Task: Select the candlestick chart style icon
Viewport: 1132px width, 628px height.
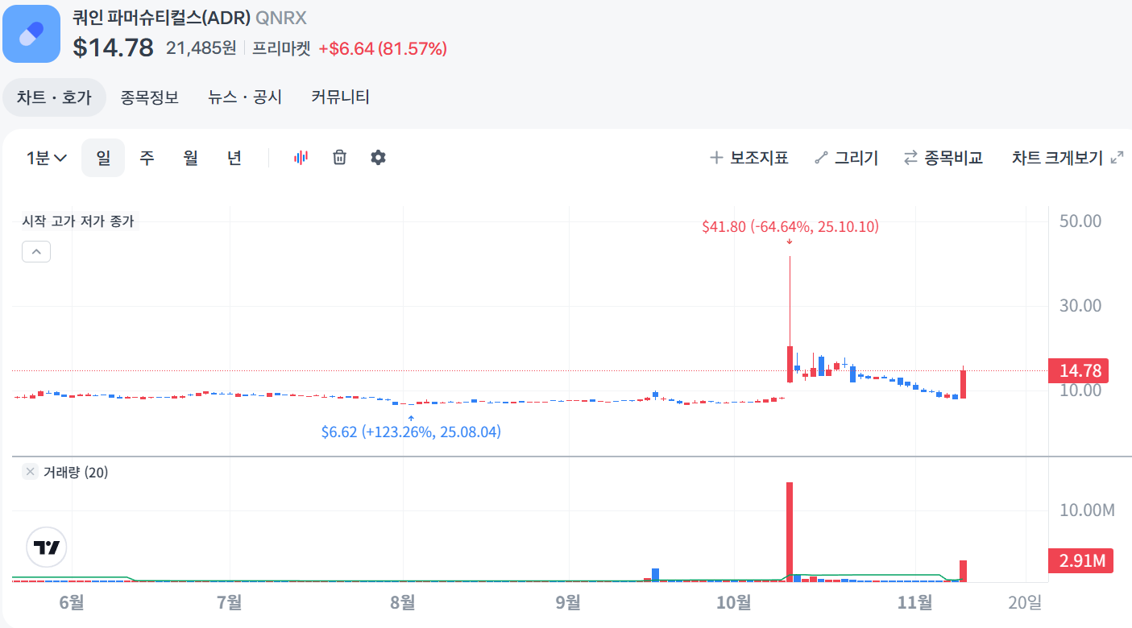Action: point(301,157)
